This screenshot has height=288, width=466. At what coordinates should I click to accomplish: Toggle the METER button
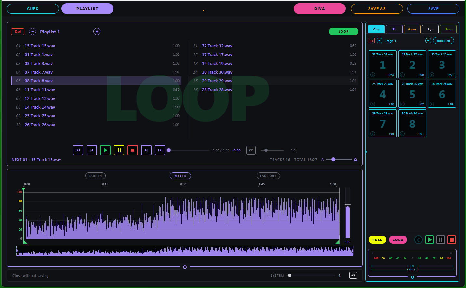pyautogui.click(x=180, y=176)
